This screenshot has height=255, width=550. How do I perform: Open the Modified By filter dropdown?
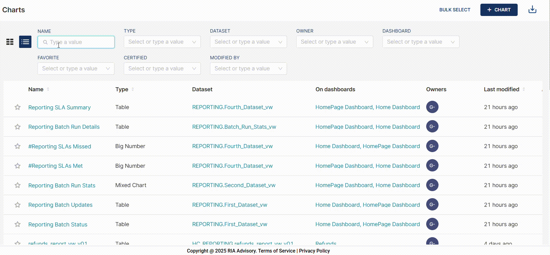tap(248, 69)
